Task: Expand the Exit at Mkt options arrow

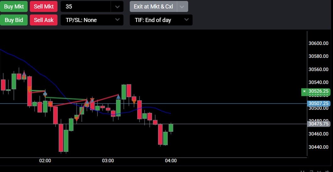Action: point(182,6)
